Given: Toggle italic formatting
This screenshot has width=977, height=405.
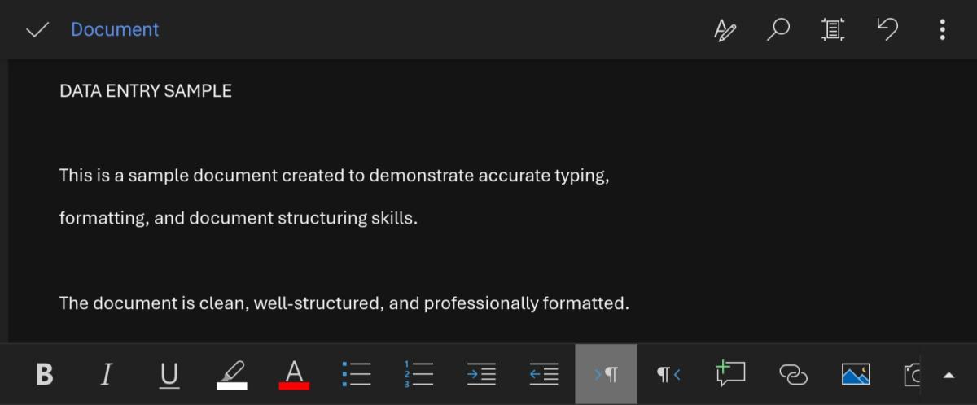Looking at the screenshot, I should pyautogui.click(x=106, y=374).
